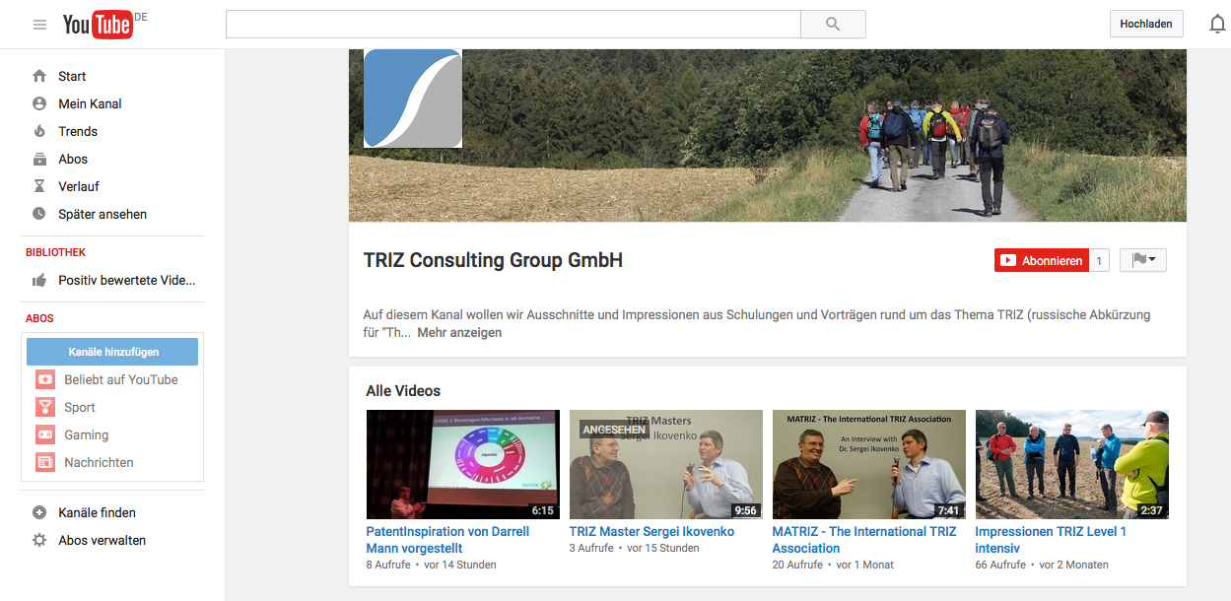Click the TRIZ channel avatar logo
This screenshot has width=1231, height=601.
pos(413,99)
